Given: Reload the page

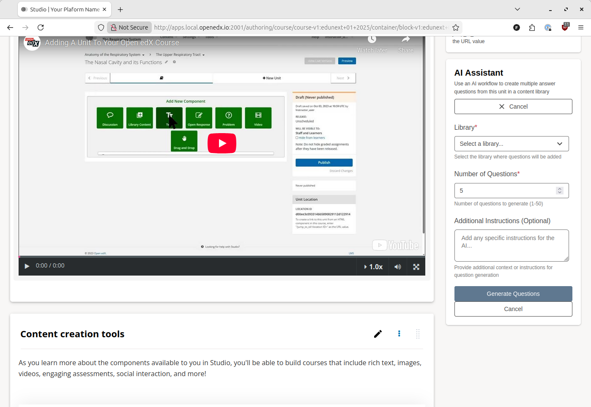Looking at the screenshot, I should tap(41, 27).
